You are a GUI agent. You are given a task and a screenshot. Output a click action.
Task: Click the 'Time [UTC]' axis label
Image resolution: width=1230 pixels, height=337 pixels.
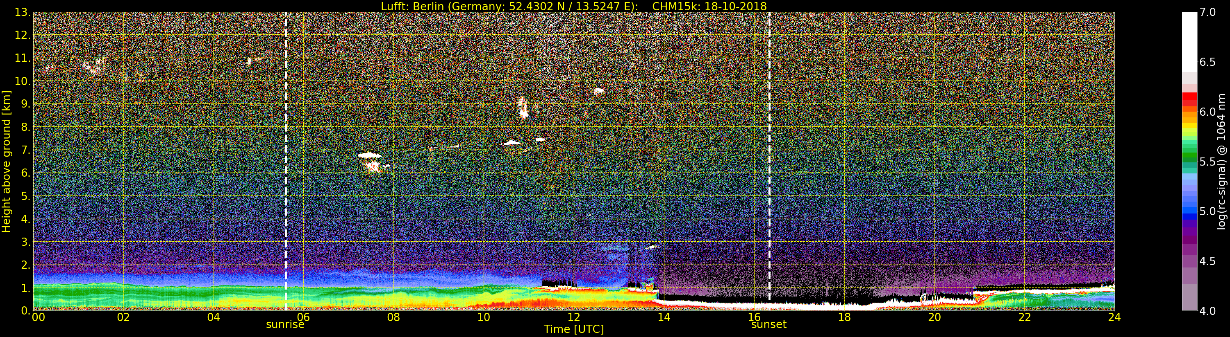tap(573, 329)
